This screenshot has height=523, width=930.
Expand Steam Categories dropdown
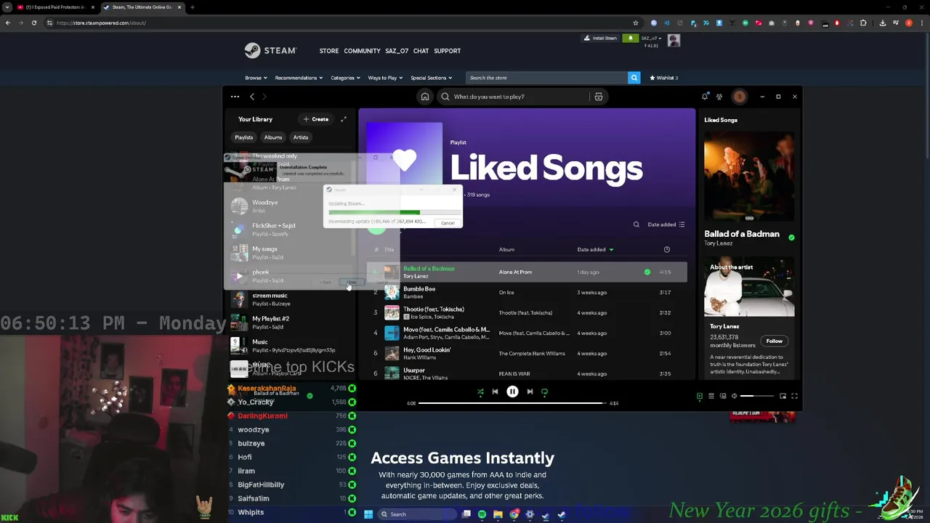tap(345, 78)
